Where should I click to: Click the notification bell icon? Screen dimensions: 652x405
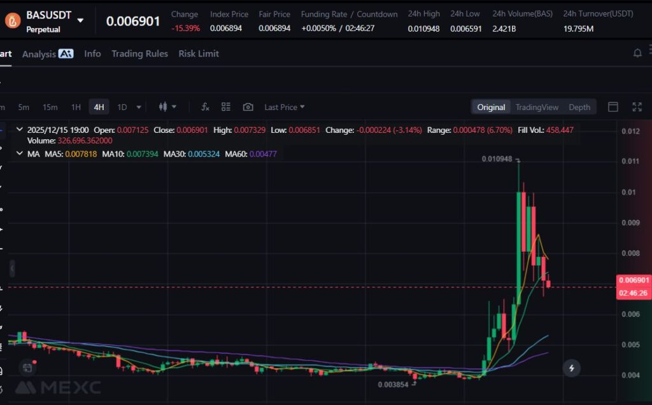coord(637,53)
